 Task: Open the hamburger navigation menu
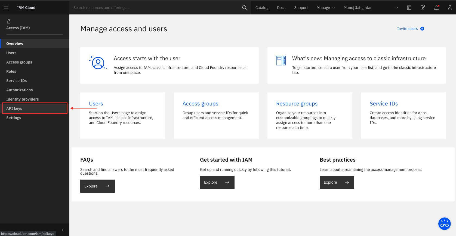6,8
